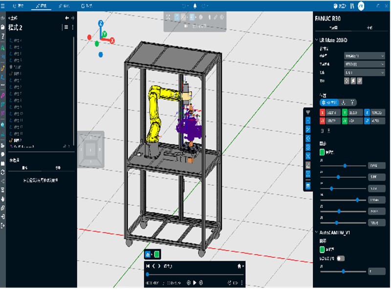Skip to the first step in playback bar

click(148, 266)
